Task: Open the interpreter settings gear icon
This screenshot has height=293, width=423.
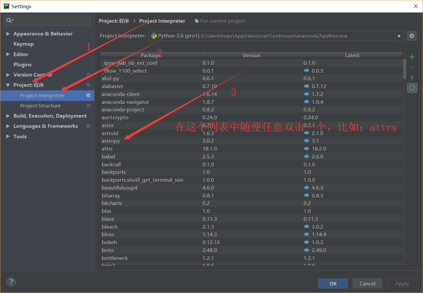Action: point(412,36)
